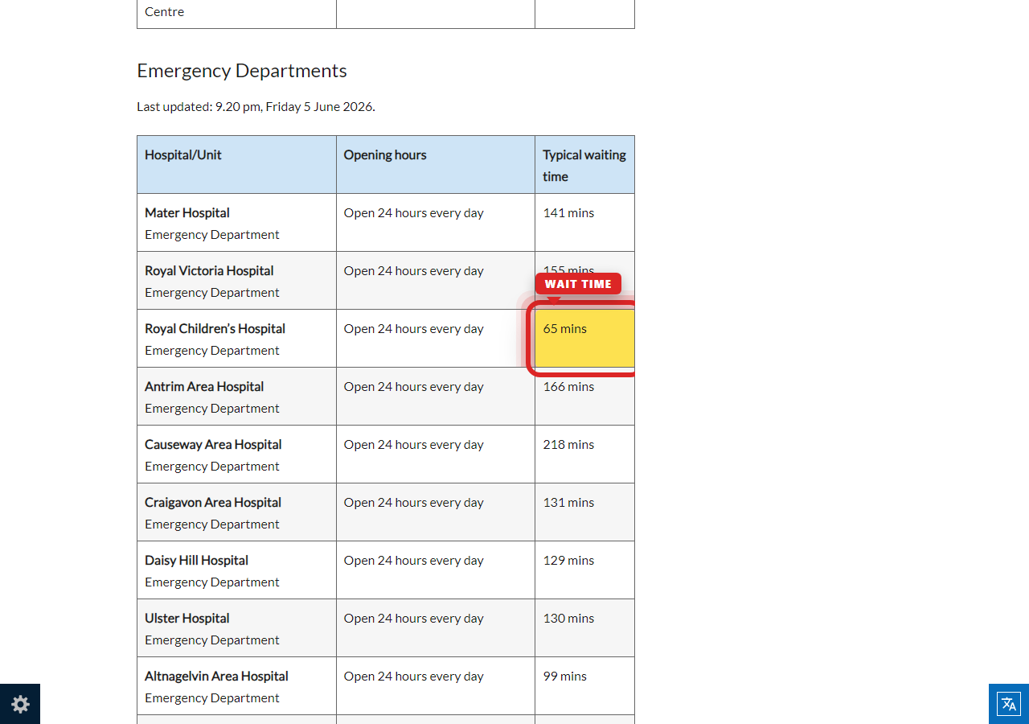1029x724 pixels.
Task: Click the Centre cell in the table above
Action: click(236, 14)
